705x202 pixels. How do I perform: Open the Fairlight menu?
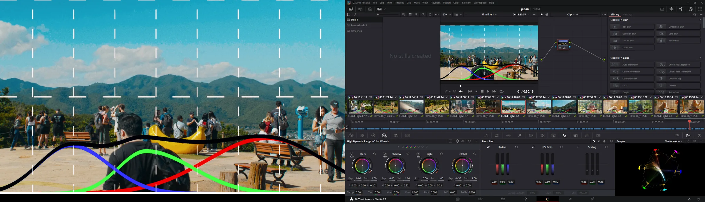[466, 3]
